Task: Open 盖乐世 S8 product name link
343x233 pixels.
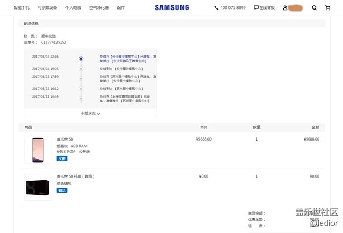Action: (x=65, y=139)
